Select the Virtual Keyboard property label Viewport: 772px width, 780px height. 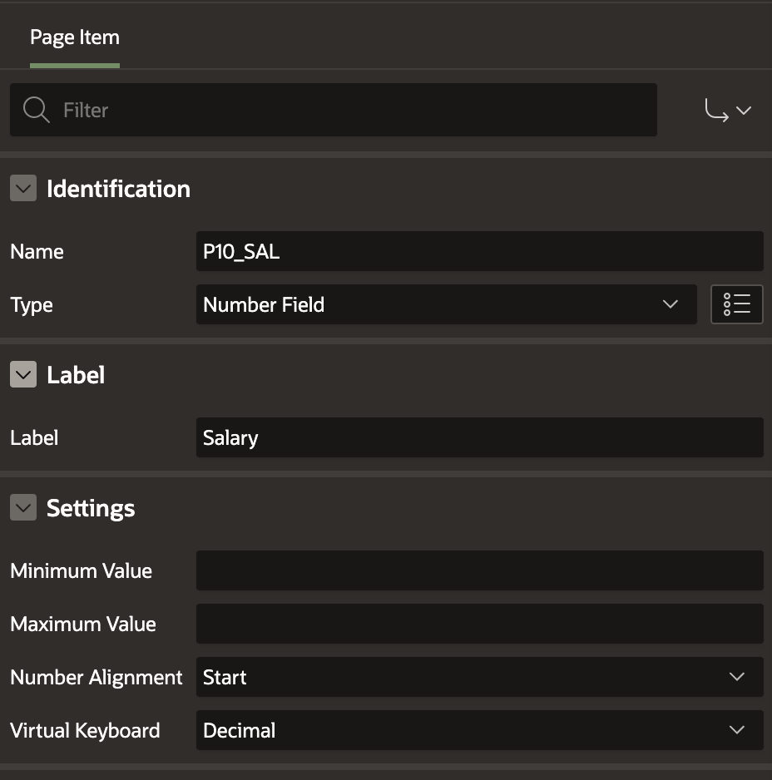(85, 730)
